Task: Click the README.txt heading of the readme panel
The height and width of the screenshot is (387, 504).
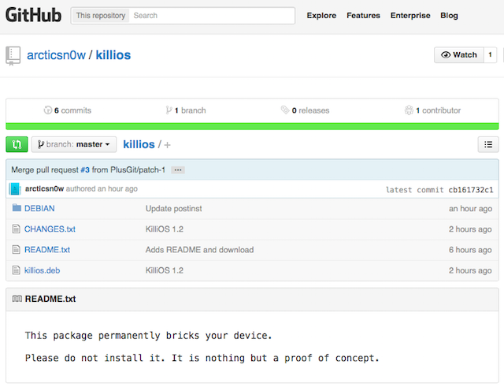Action: point(50,299)
